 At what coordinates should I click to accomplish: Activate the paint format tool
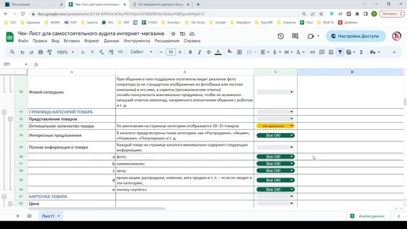pyautogui.click(x=50, y=52)
